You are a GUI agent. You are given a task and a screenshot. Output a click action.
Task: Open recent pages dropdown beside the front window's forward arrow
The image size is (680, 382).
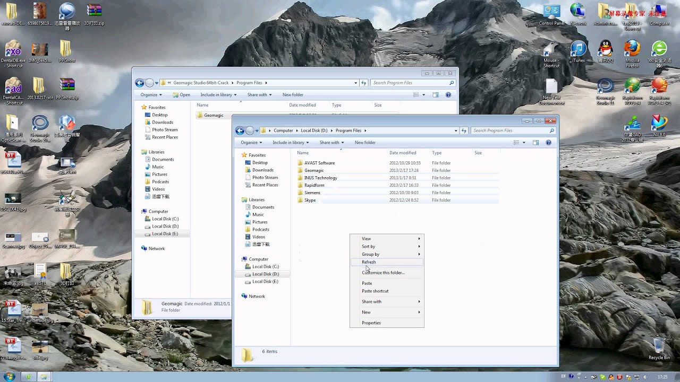point(257,131)
